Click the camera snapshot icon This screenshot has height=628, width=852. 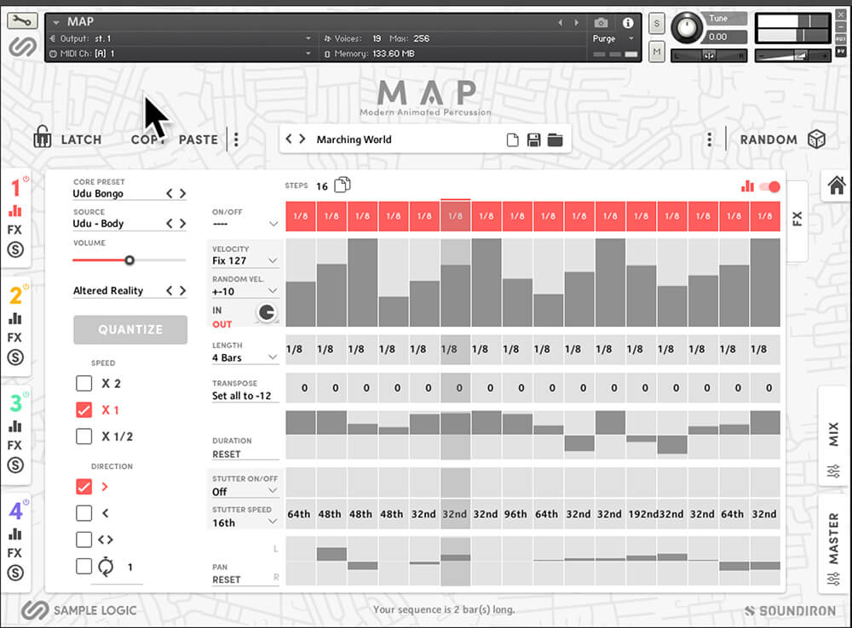(x=602, y=22)
